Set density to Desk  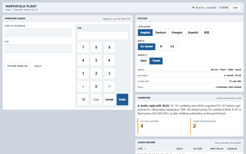143,61
